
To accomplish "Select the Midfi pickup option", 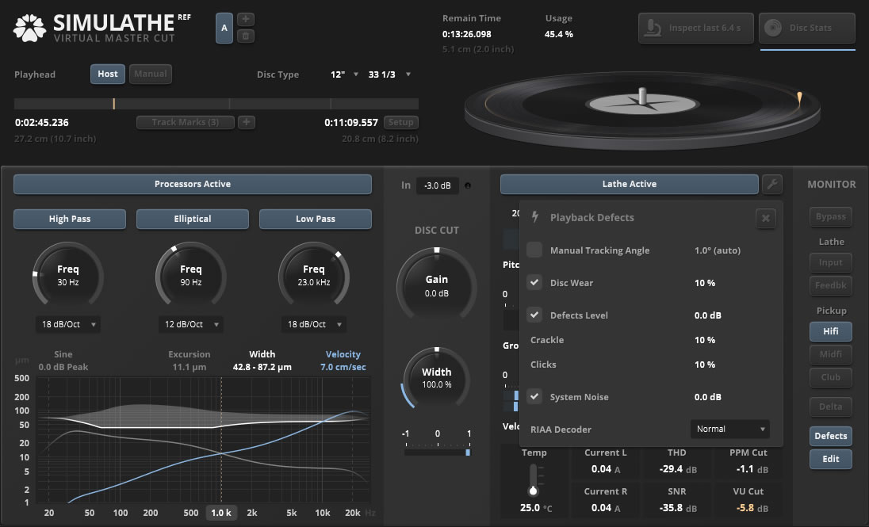I will point(830,354).
